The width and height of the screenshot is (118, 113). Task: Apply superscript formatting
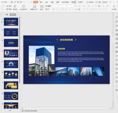(x=70, y=9)
